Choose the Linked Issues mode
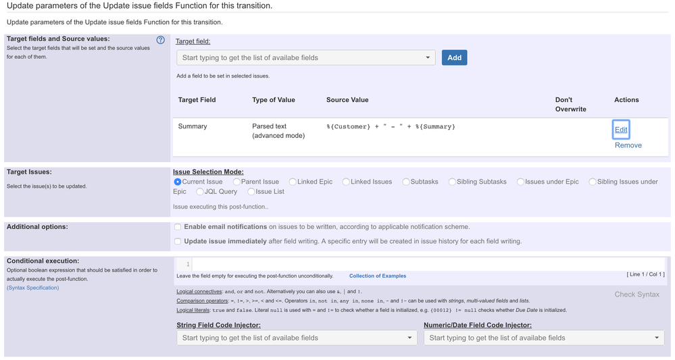The height and width of the screenshot is (360, 675). [x=346, y=182]
